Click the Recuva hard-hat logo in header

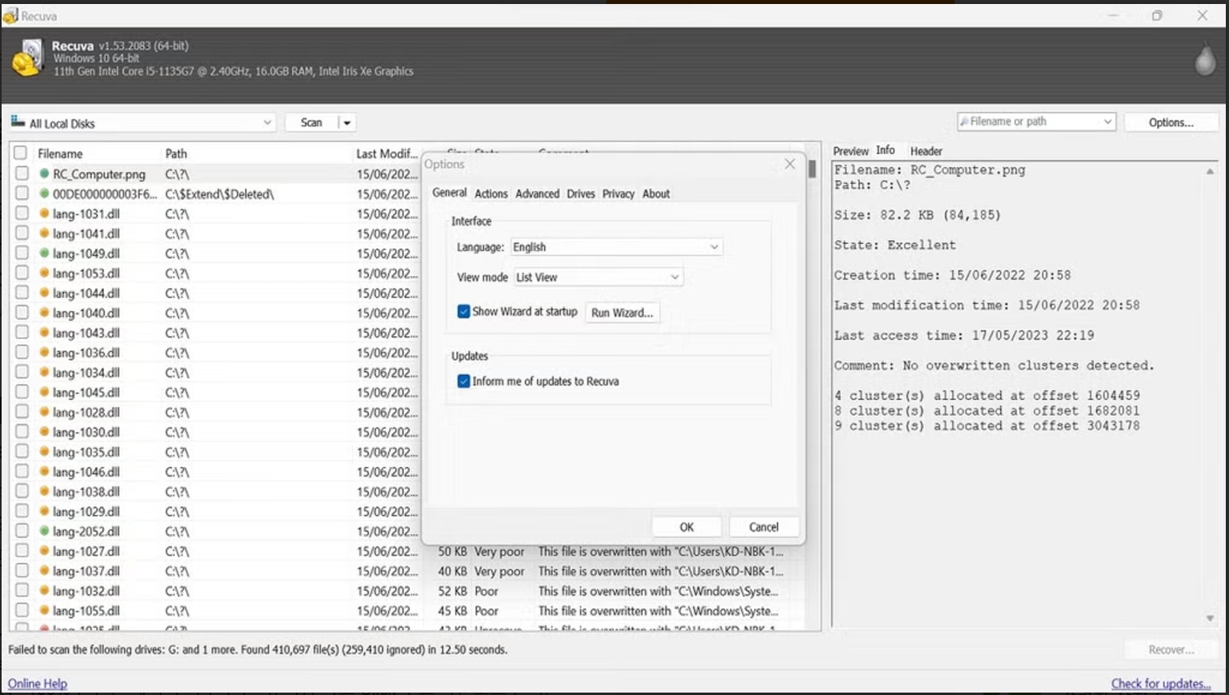[x=27, y=58]
